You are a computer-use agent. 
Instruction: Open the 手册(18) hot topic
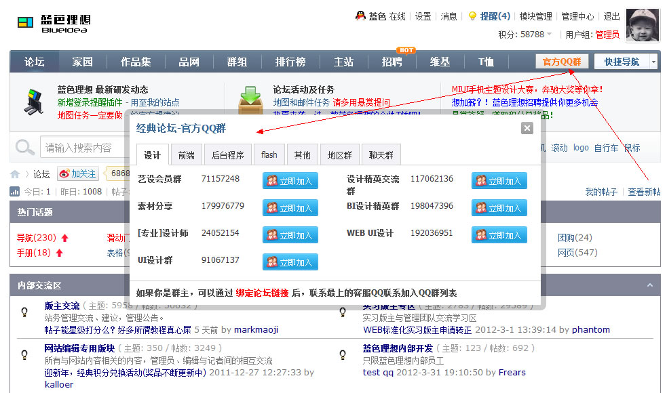click(34, 253)
